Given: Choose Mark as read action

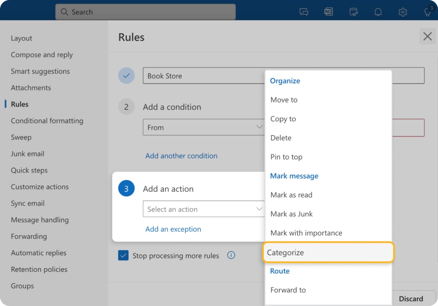Looking at the screenshot, I should tap(291, 195).
